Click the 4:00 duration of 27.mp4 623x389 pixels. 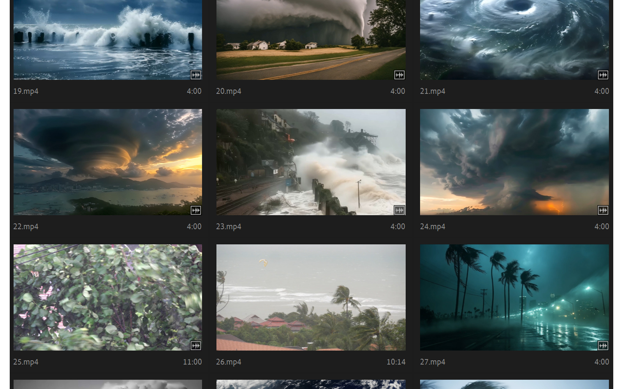pos(602,362)
